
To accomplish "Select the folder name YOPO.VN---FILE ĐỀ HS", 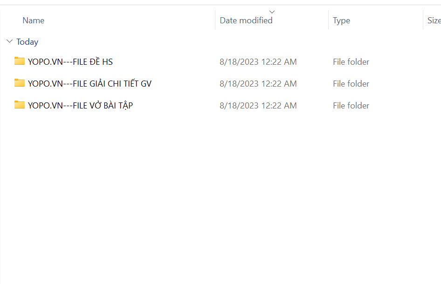I will [x=70, y=61].
